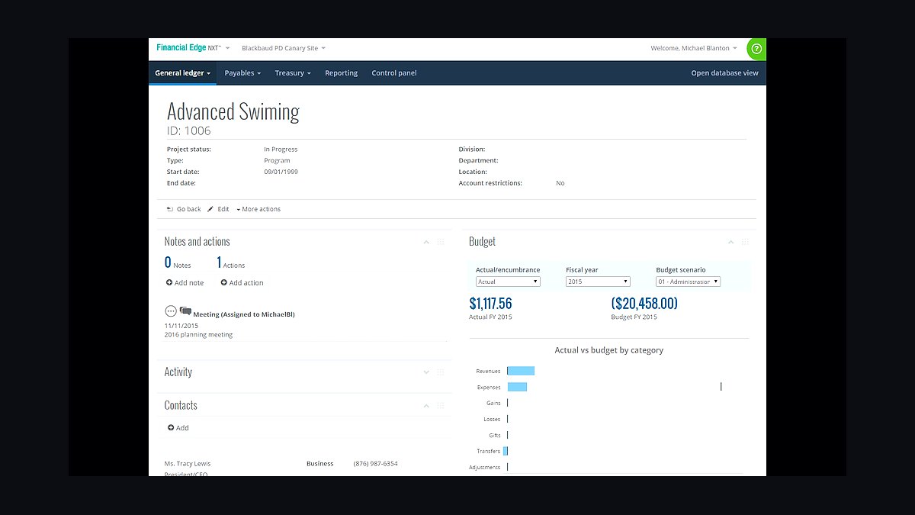
Task: Open the Fiscal year dropdown
Action: pos(598,282)
